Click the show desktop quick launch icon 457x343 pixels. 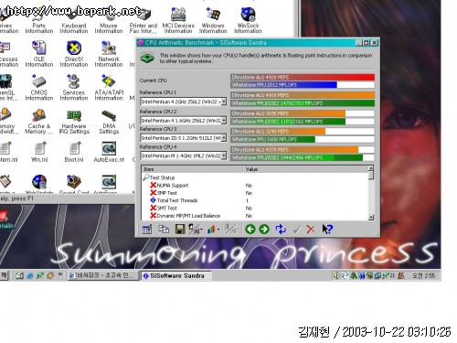tap(19, 276)
